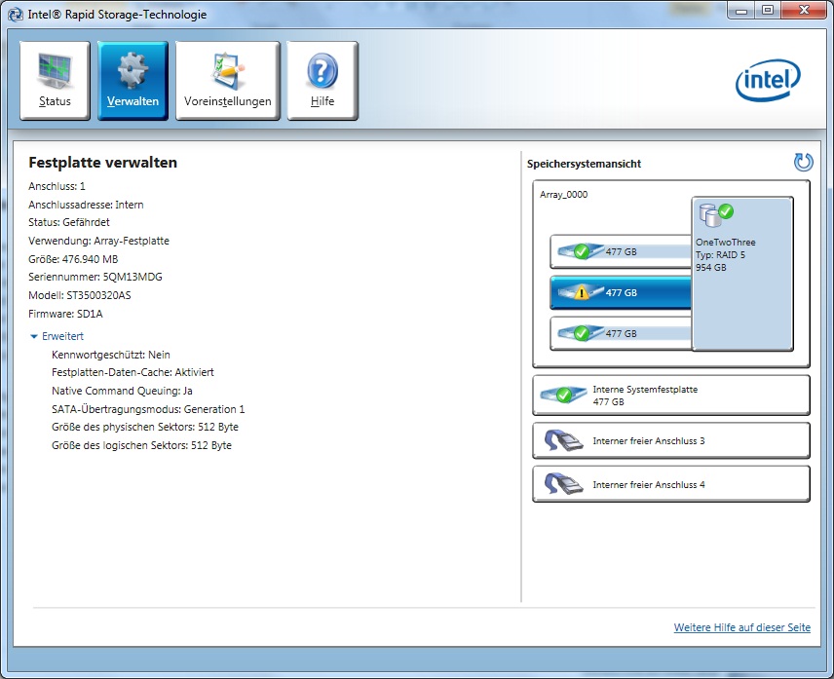Screen dimensions: 834x679
Task: Close the Intel Rapid Storage window
Action: point(804,10)
